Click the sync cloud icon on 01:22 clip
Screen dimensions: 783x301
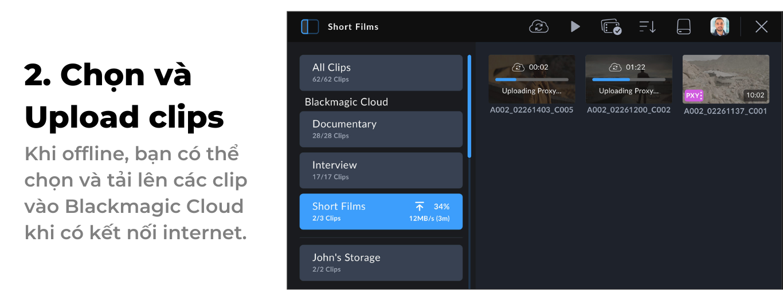click(x=615, y=67)
